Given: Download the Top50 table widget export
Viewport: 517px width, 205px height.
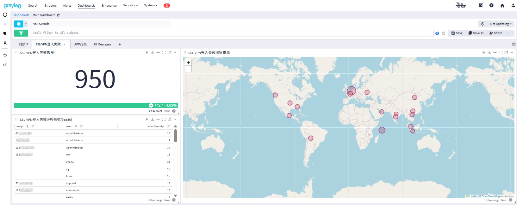Looking at the screenshot, I should tap(152, 120).
